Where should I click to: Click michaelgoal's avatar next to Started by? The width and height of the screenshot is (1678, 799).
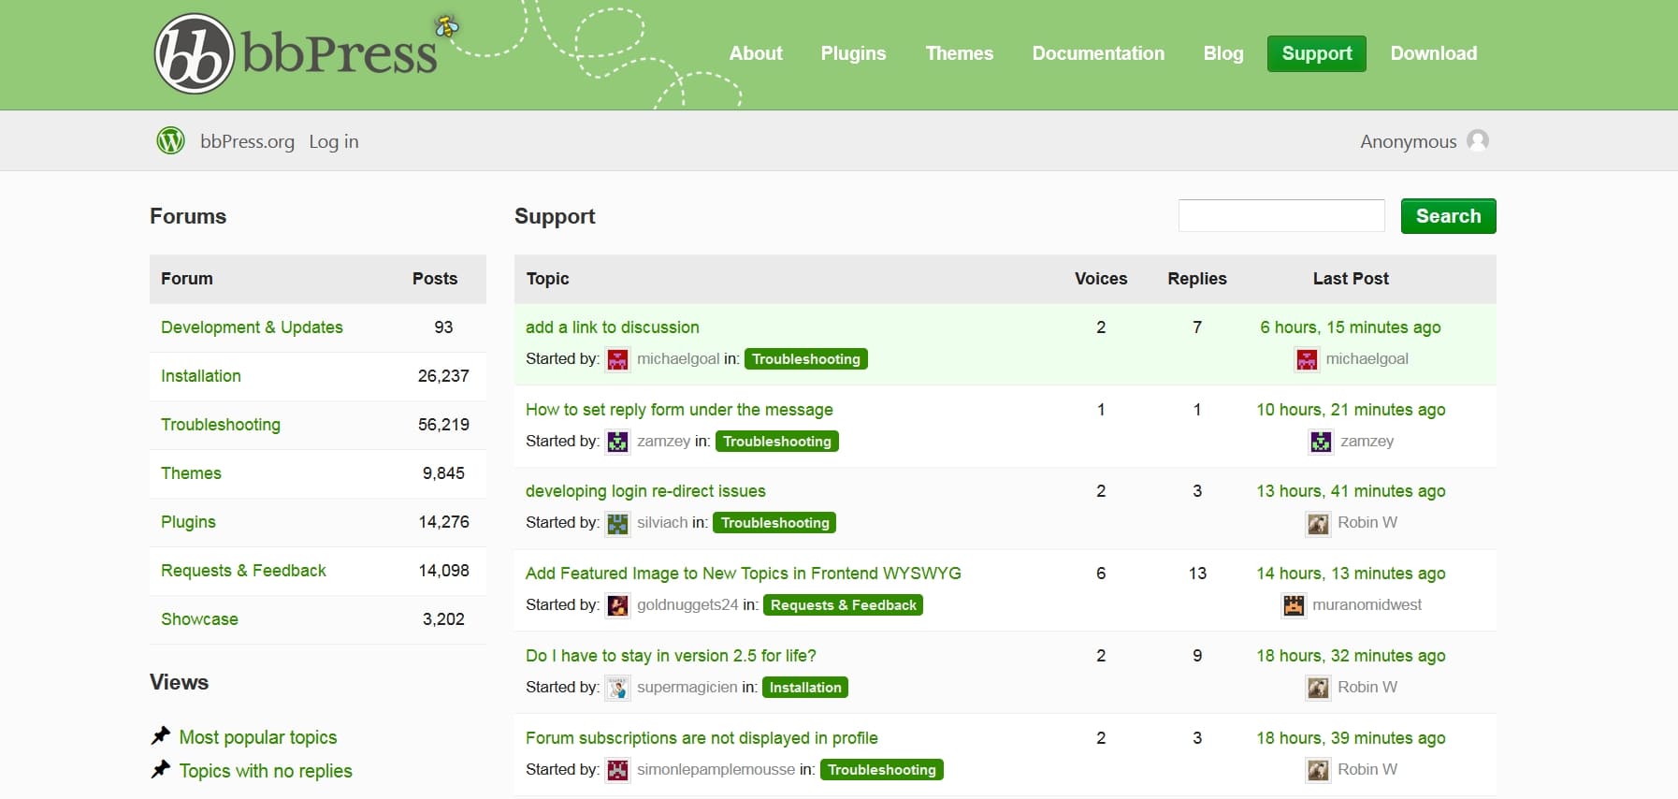pos(617,359)
